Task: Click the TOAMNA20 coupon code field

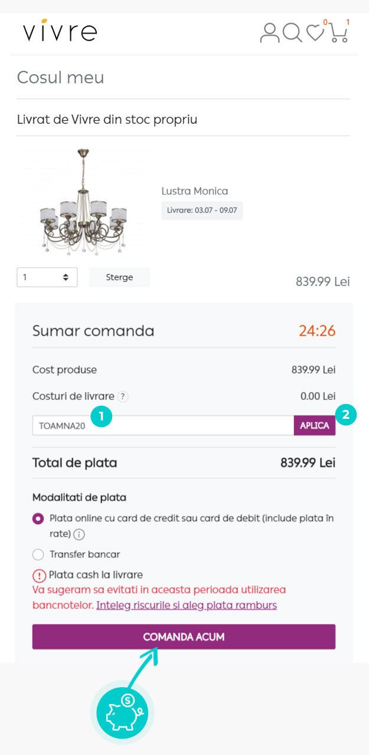Action: [x=163, y=426]
